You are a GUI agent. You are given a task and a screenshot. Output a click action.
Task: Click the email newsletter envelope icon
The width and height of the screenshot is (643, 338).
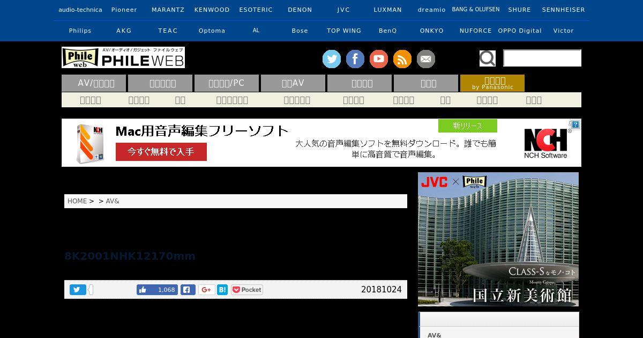pyautogui.click(x=426, y=59)
